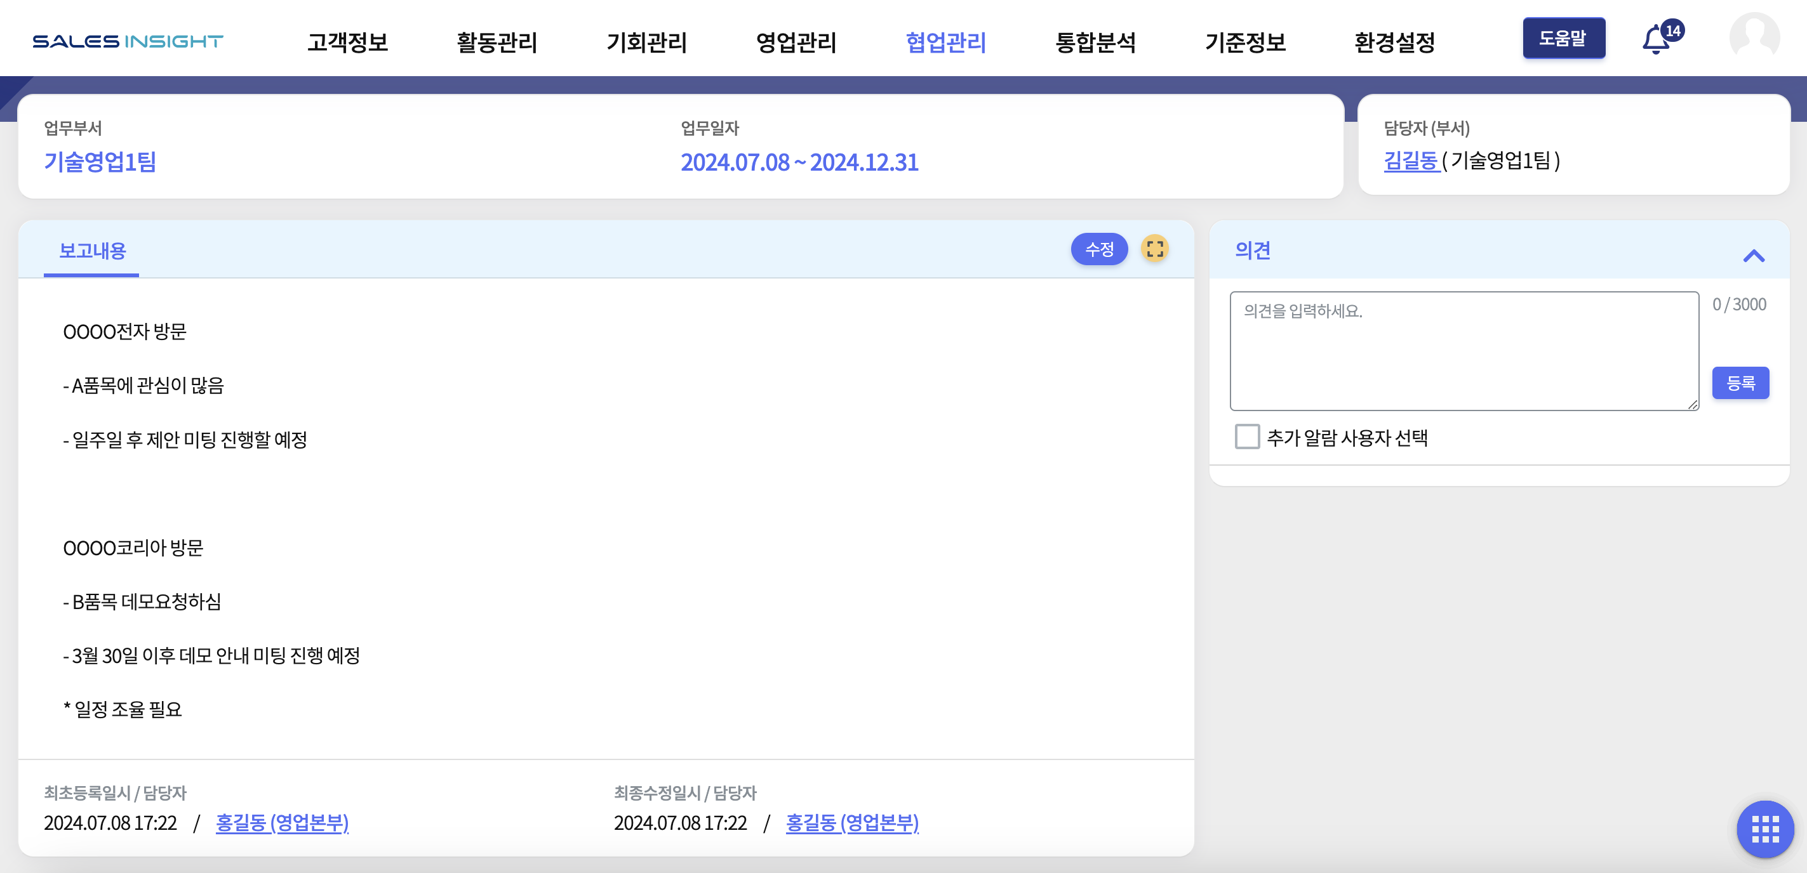
Task: Enable 추가 알람 사용자 선택 checkbox
Action: point(1246,437)
